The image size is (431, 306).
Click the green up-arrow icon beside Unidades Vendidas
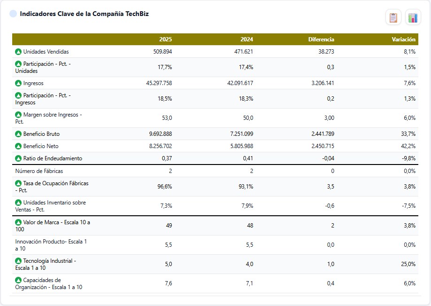click(x=18, y=51)
